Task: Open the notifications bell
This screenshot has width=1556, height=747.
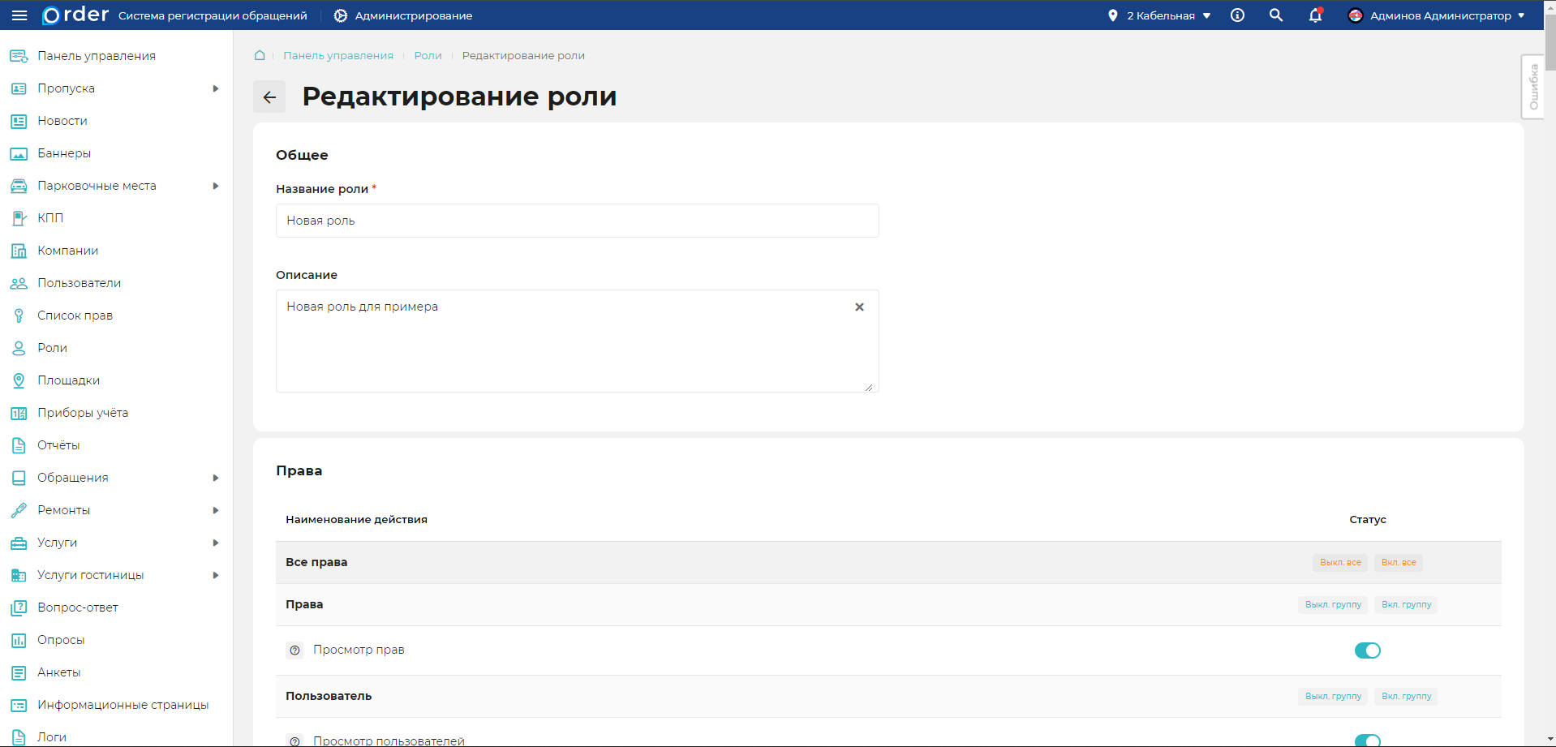Action: coord(1315,15)
